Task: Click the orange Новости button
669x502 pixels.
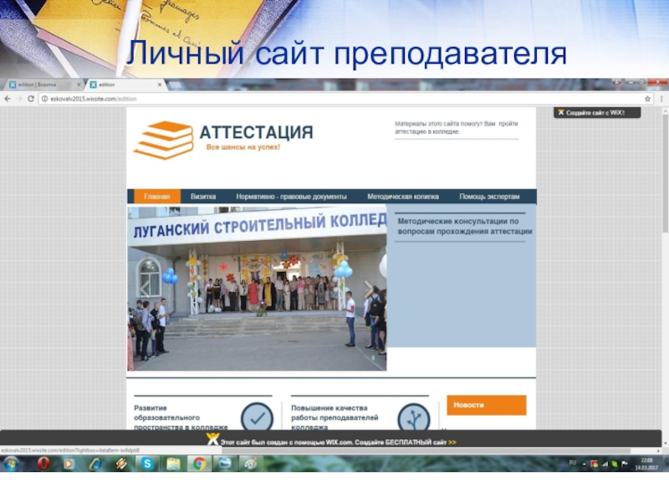Action: click(x=486, y=405)
